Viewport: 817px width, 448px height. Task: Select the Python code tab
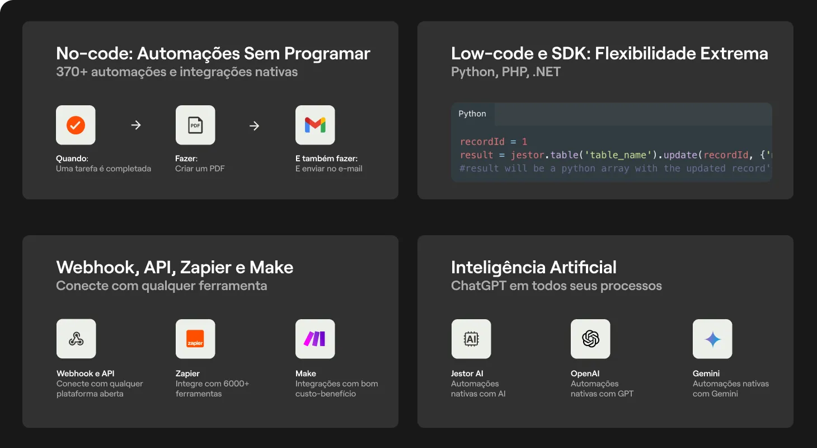coord(472,114)
